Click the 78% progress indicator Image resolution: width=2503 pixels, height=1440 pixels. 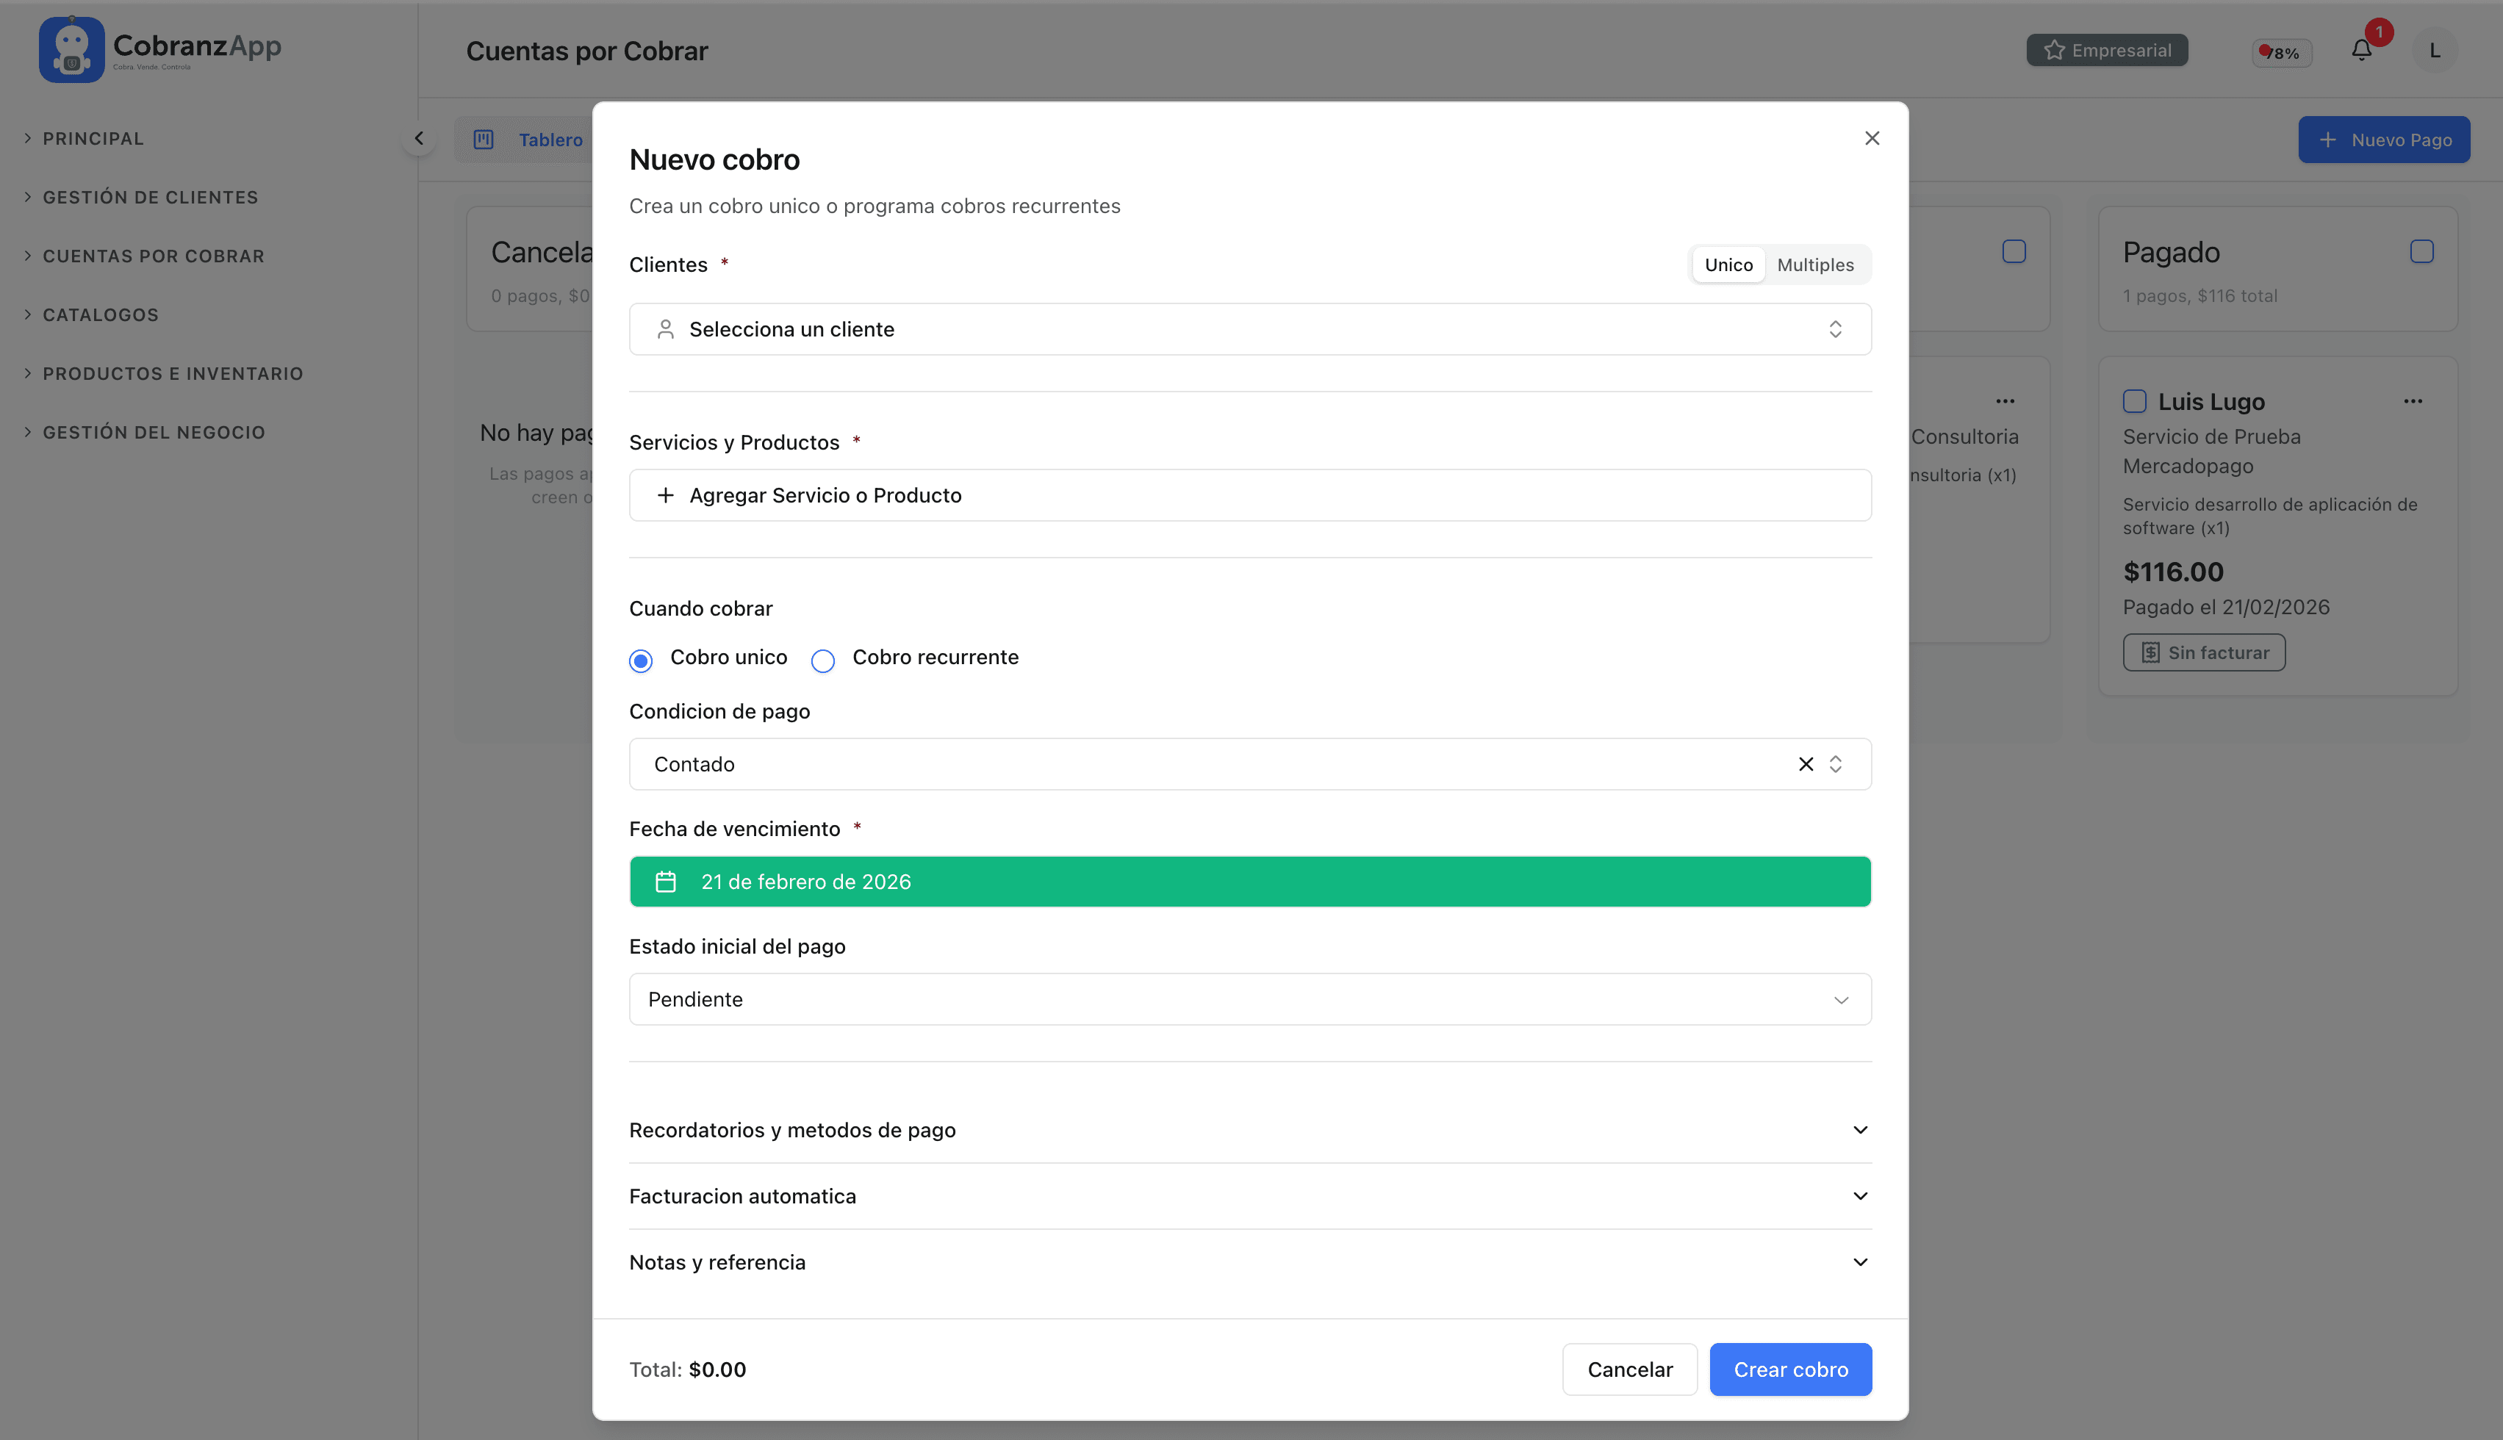[x=2282, y=52]
